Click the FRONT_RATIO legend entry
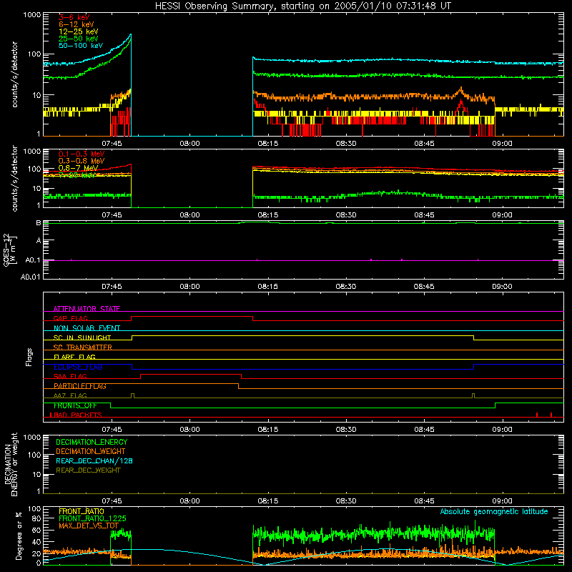This screenshot has width=572, height=572. click(x=82, y=511)
